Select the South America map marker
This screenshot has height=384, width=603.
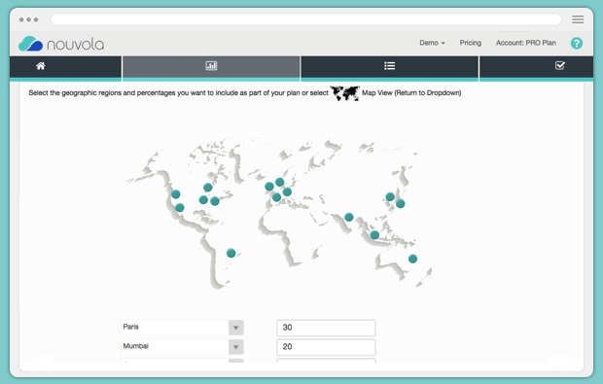[x=231, y=253]
